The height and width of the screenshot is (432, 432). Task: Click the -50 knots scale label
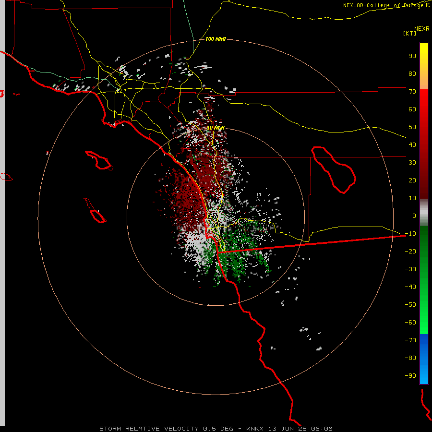[410, 305]
